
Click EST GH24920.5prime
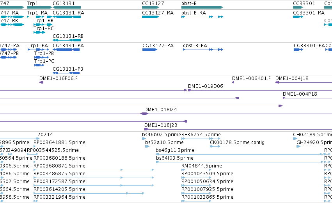pyautogui.click(x=298, y=146)
